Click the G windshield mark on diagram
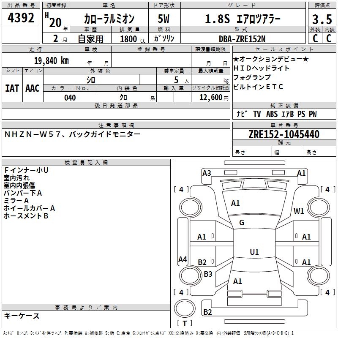 [x=242, y=223]
